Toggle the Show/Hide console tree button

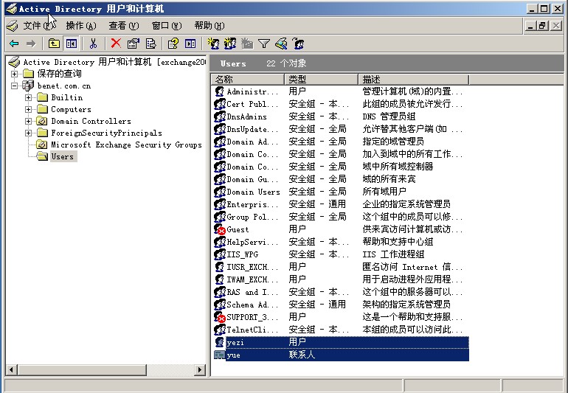point(72,44)
